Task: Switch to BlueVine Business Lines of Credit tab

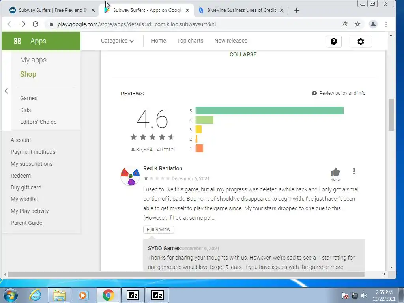Action: pos(241,10)
